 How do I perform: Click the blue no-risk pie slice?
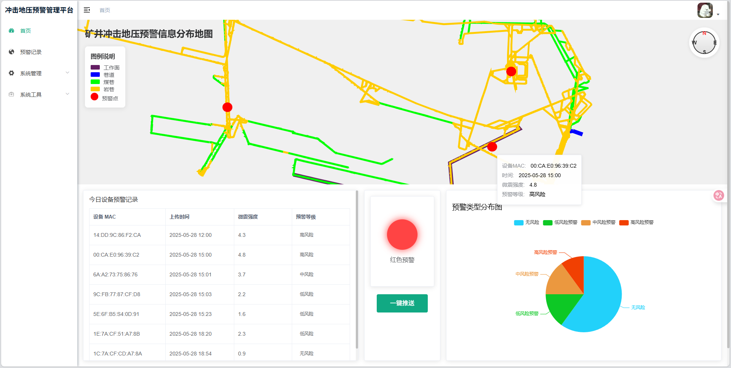click(602, 300)
